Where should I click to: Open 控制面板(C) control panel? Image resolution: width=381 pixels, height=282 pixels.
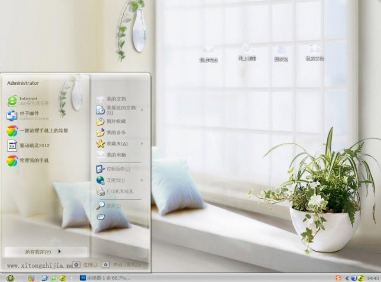coord(113,169)
